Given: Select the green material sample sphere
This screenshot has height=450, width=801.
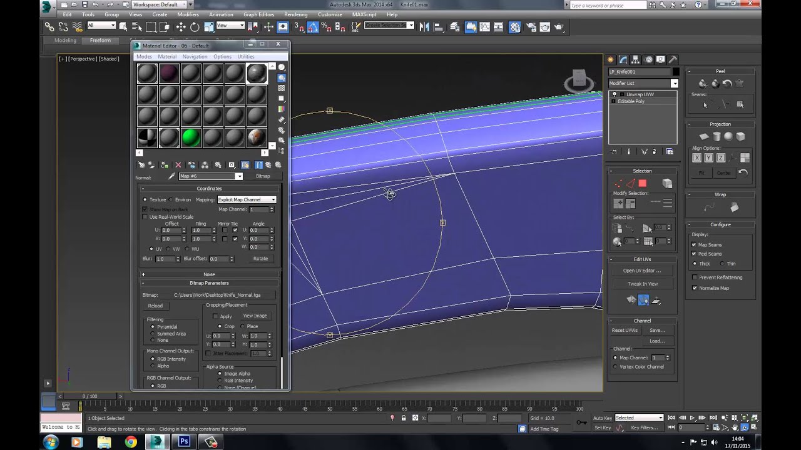Looking at the screenshot, I should point(191,137).
